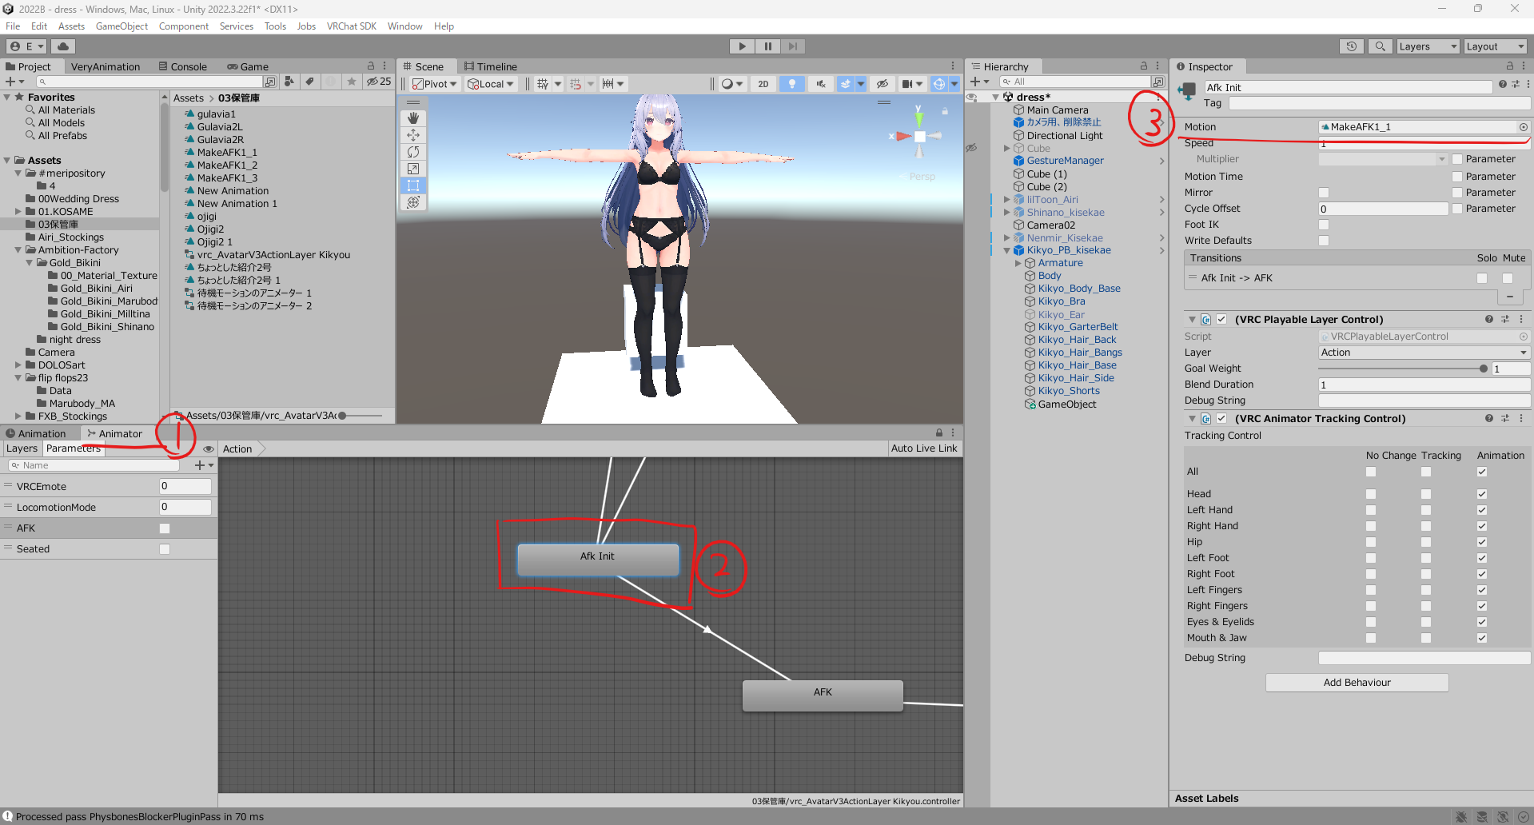Click the Add Behaviour button

(1357, 683)
